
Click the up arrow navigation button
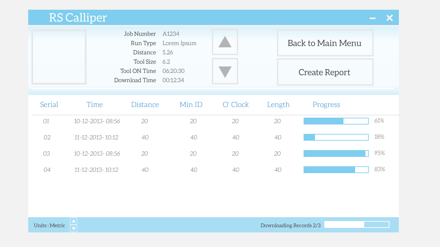(x=225, y=42)
